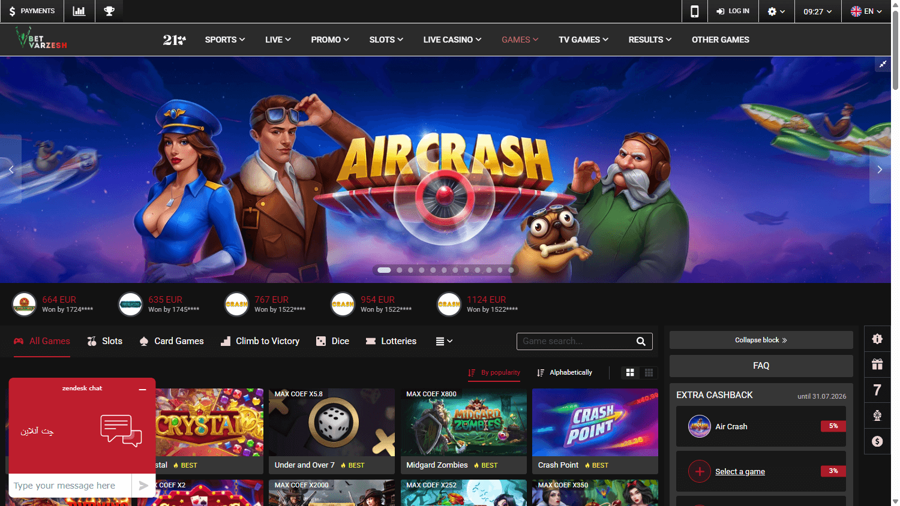Select the Air Crash cashback game icon
The height and width of the screenshot is (506, 900).
point(700,426)
